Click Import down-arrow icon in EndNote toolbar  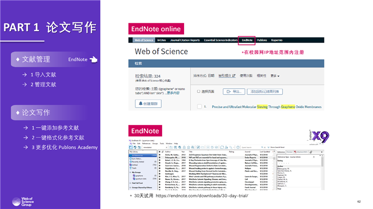184,147
